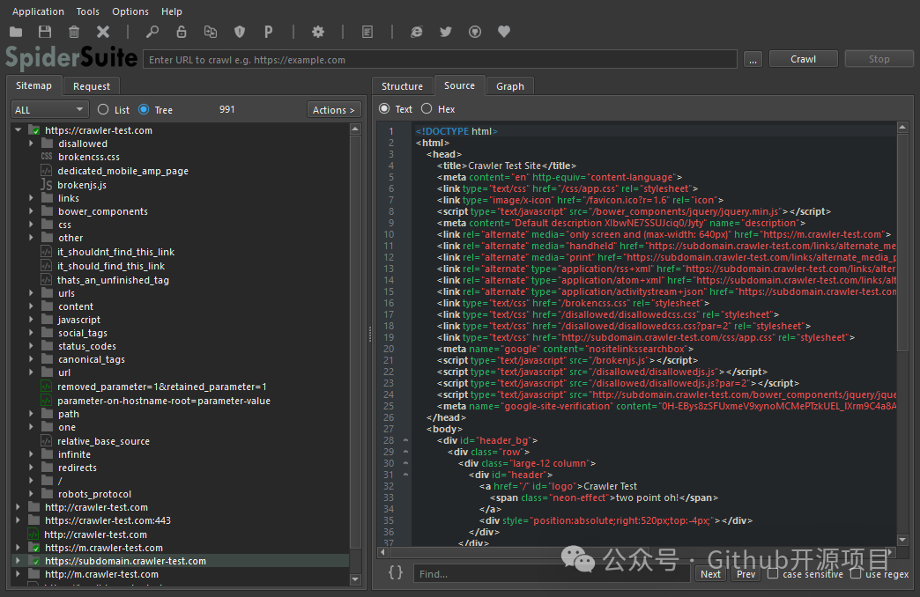Open the ALL filter dropdown
This screenshot has width=920, height=597.
point(50,110)
